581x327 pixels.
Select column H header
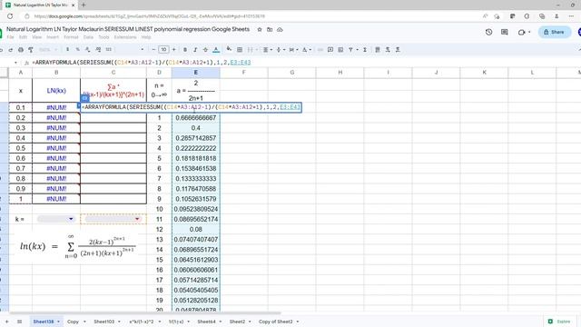[340, 73]
